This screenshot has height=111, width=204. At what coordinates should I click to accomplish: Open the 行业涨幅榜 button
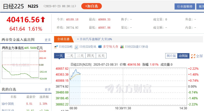(185, 6)
